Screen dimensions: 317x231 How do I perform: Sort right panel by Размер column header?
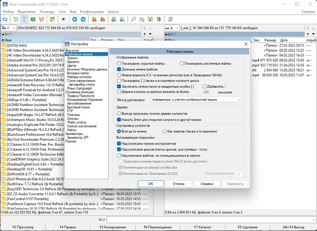coord(270,40)
